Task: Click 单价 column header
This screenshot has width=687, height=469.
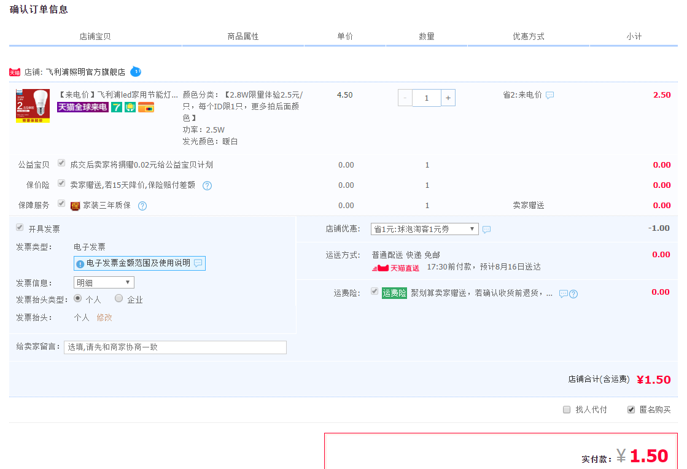Action: (x=345, y=36)
